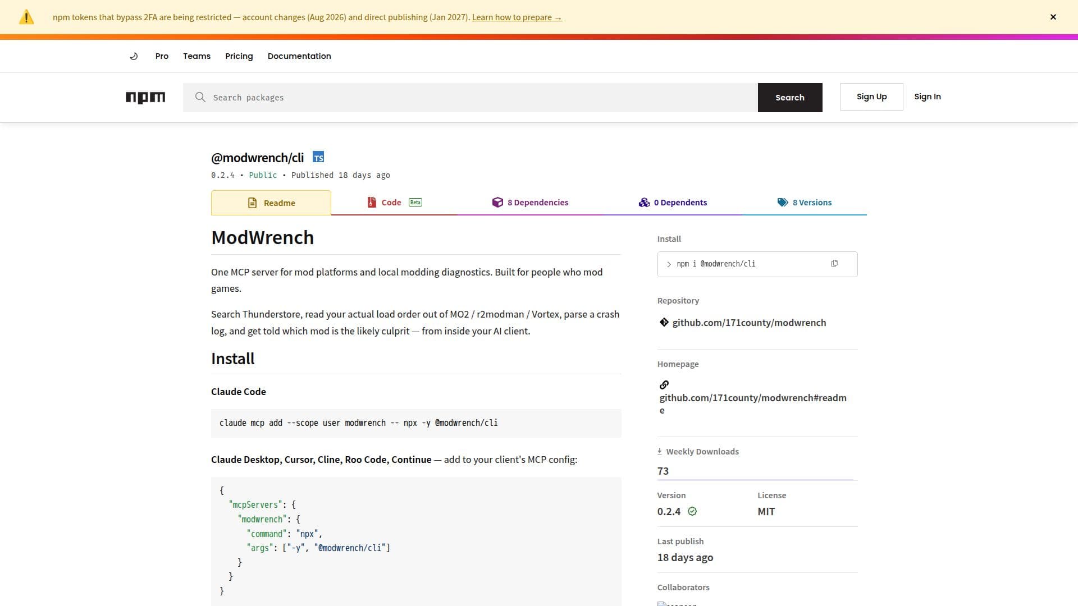Open the 8 Versions tab
This screenshot has width=1078, height=606.
pyautogui.click(x=805, y=203)
